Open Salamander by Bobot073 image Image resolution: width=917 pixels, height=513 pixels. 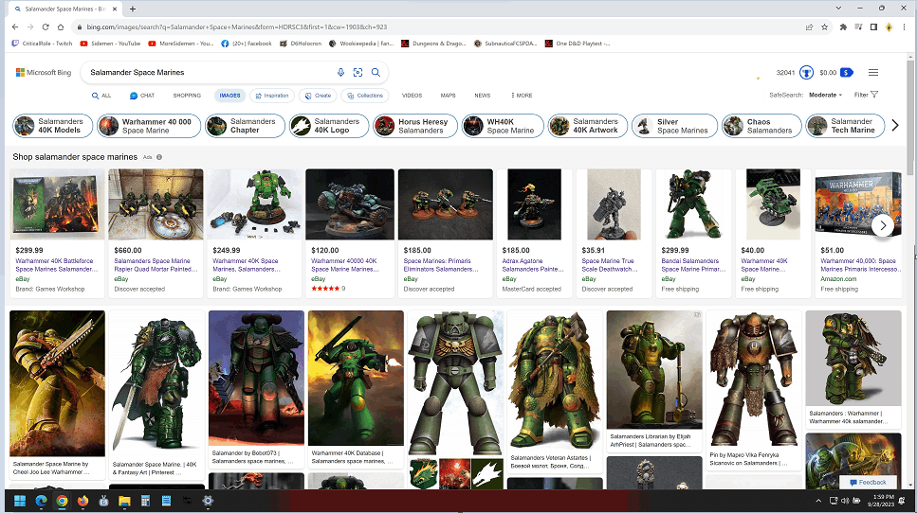pyautogui.click(x=256, y=389)
